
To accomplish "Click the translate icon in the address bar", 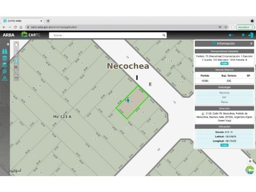I will 220,27.
